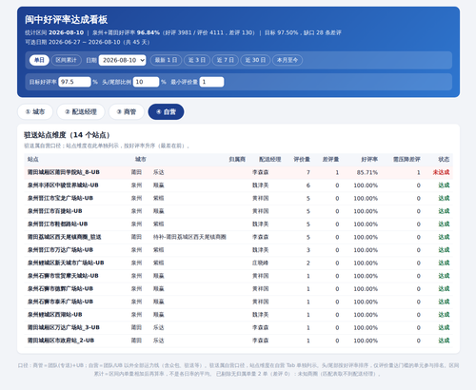Select the ④ 自营 tab
This screenshot has width=476, height=390.
coord(166,111)
